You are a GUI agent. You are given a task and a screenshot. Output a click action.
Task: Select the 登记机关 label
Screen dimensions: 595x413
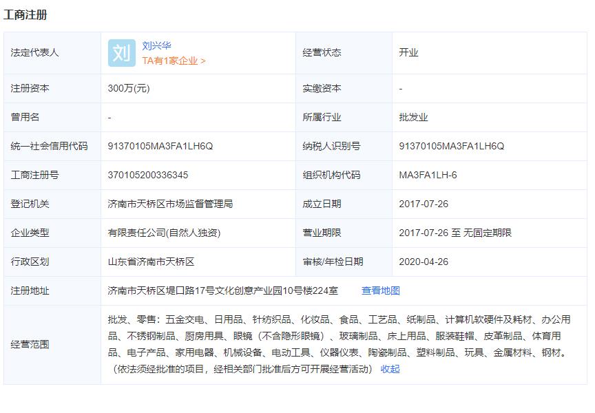coord(30,204)
